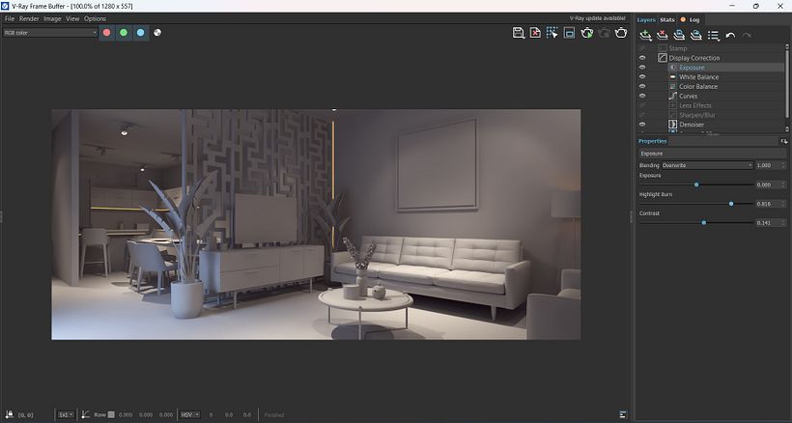Image resolution: width=792 pixels, height=423 pixels.
Task: Open the View menu
Action: click(72, 18)
